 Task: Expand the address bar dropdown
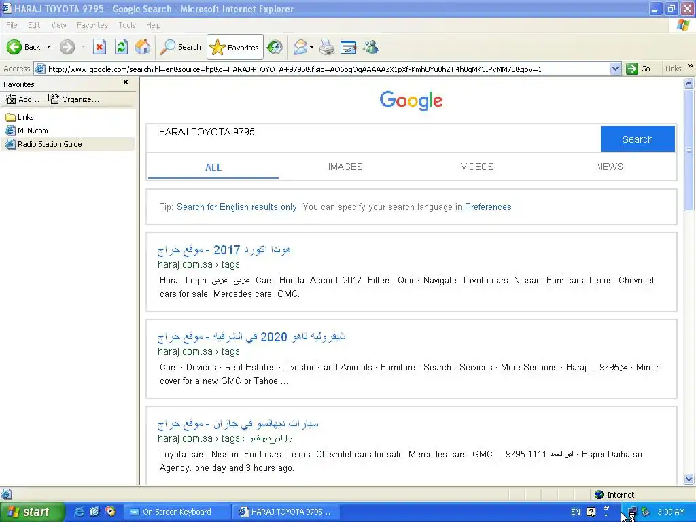pos(615,69)
